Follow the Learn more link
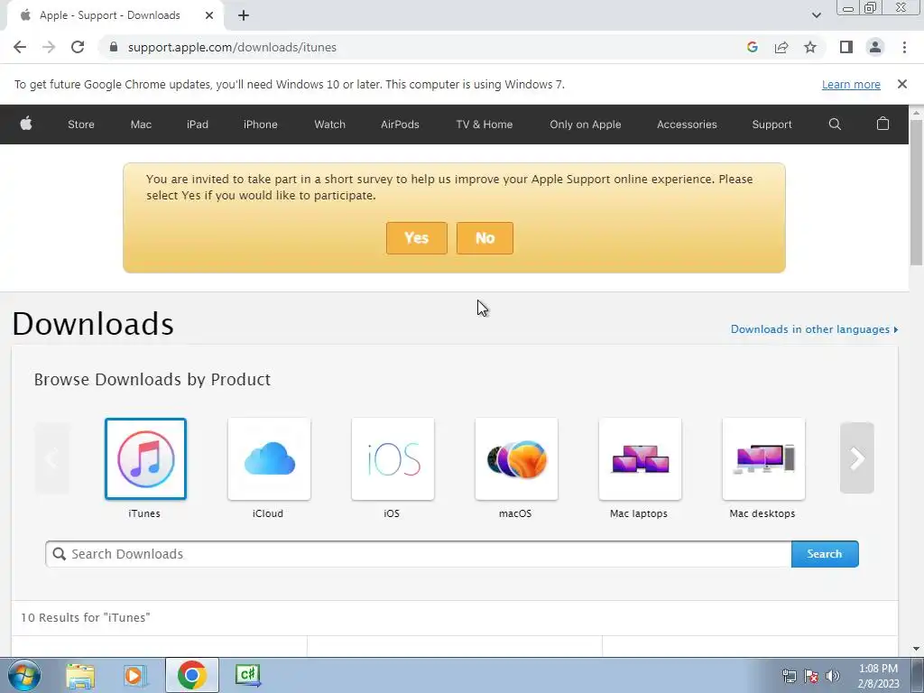924x693 pixels. [x=851, y=84]
